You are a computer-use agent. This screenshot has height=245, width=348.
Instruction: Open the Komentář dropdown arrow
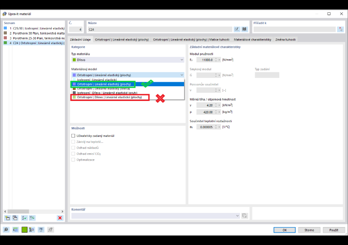[x=237, y=216]
